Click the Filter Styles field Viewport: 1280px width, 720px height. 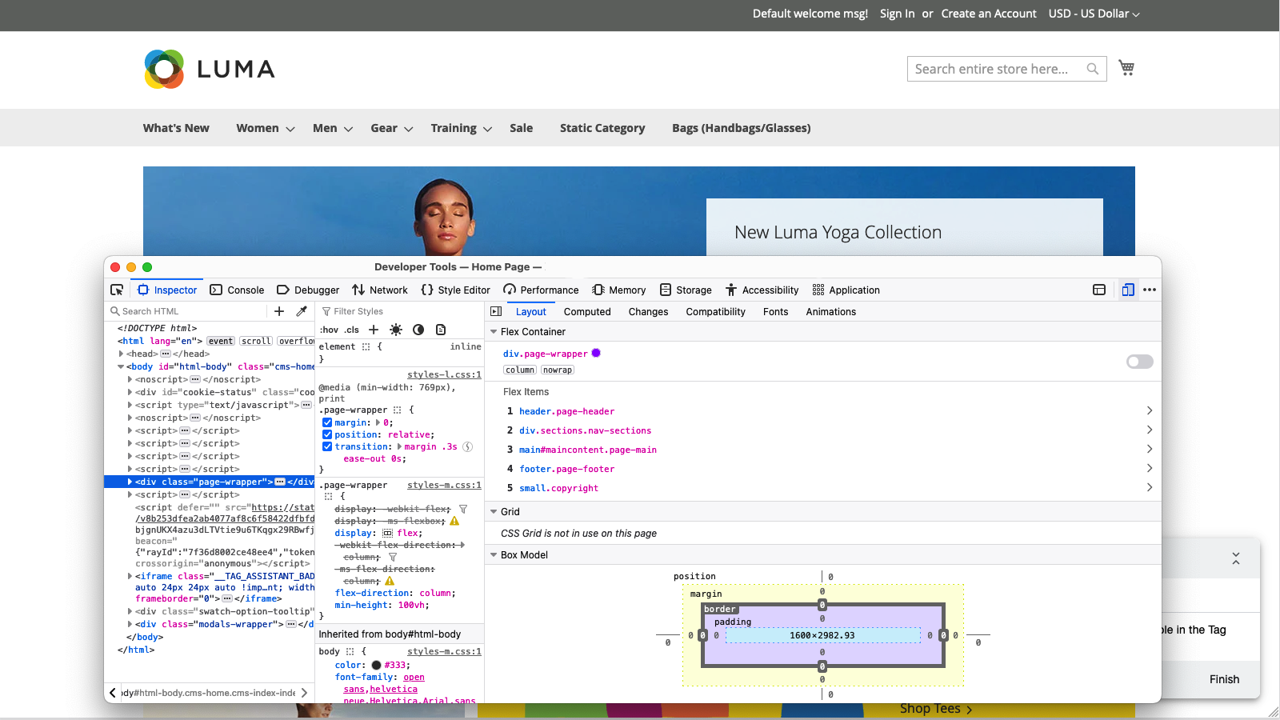400,311
